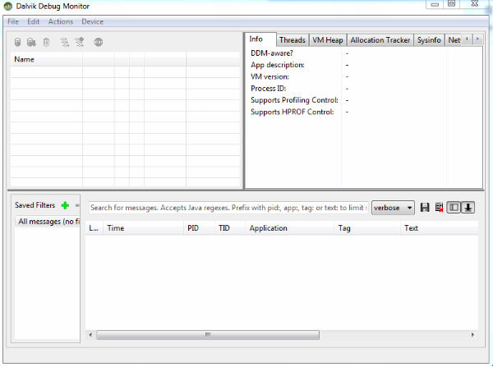Viewport: 493px width, 367px height.
Task: Select the All messages filter entry
Action: click(x=47, y=222)
